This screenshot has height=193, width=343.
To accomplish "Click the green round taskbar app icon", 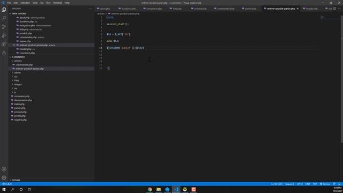I will (185, 189).
